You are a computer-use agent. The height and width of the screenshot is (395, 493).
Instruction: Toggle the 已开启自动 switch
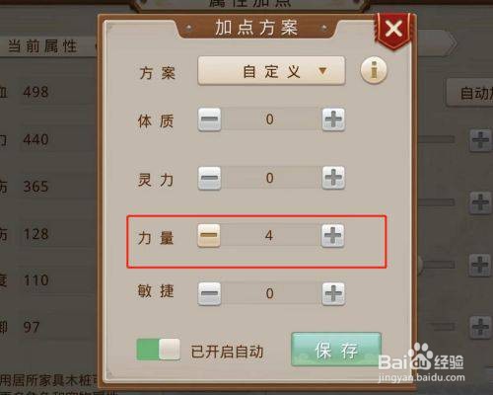(x=159, y=350)
